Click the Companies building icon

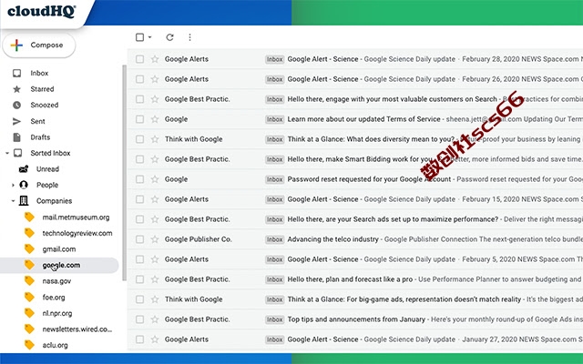[x=24, y=200]
